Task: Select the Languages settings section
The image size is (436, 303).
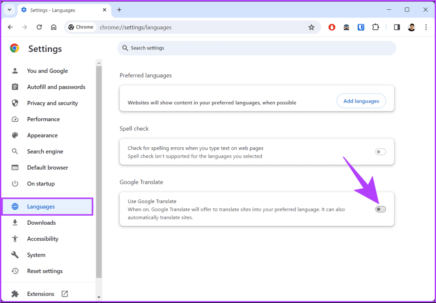Action: [41, 206]
